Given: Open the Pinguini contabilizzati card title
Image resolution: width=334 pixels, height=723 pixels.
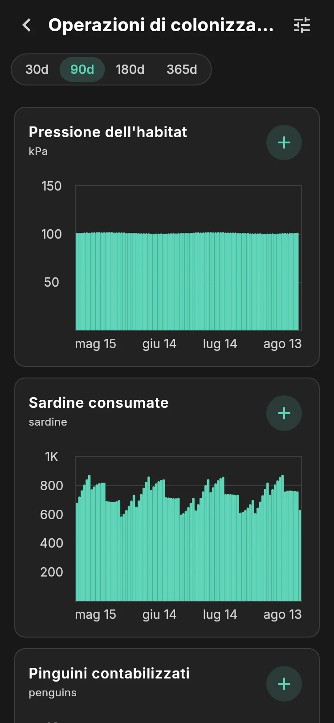Looking at the screenshot, I should point(109,673).
